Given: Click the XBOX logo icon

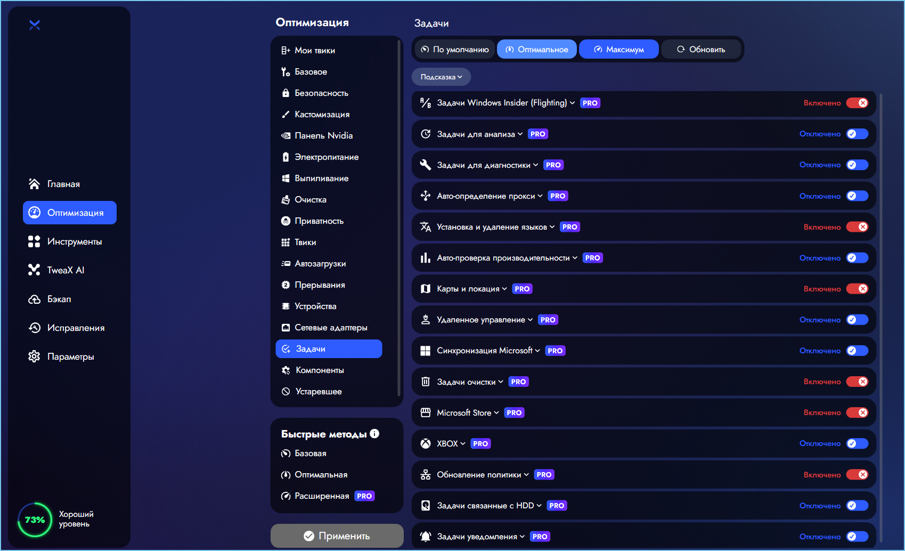Looking at the screenshot, I should [x=426, y=443].
